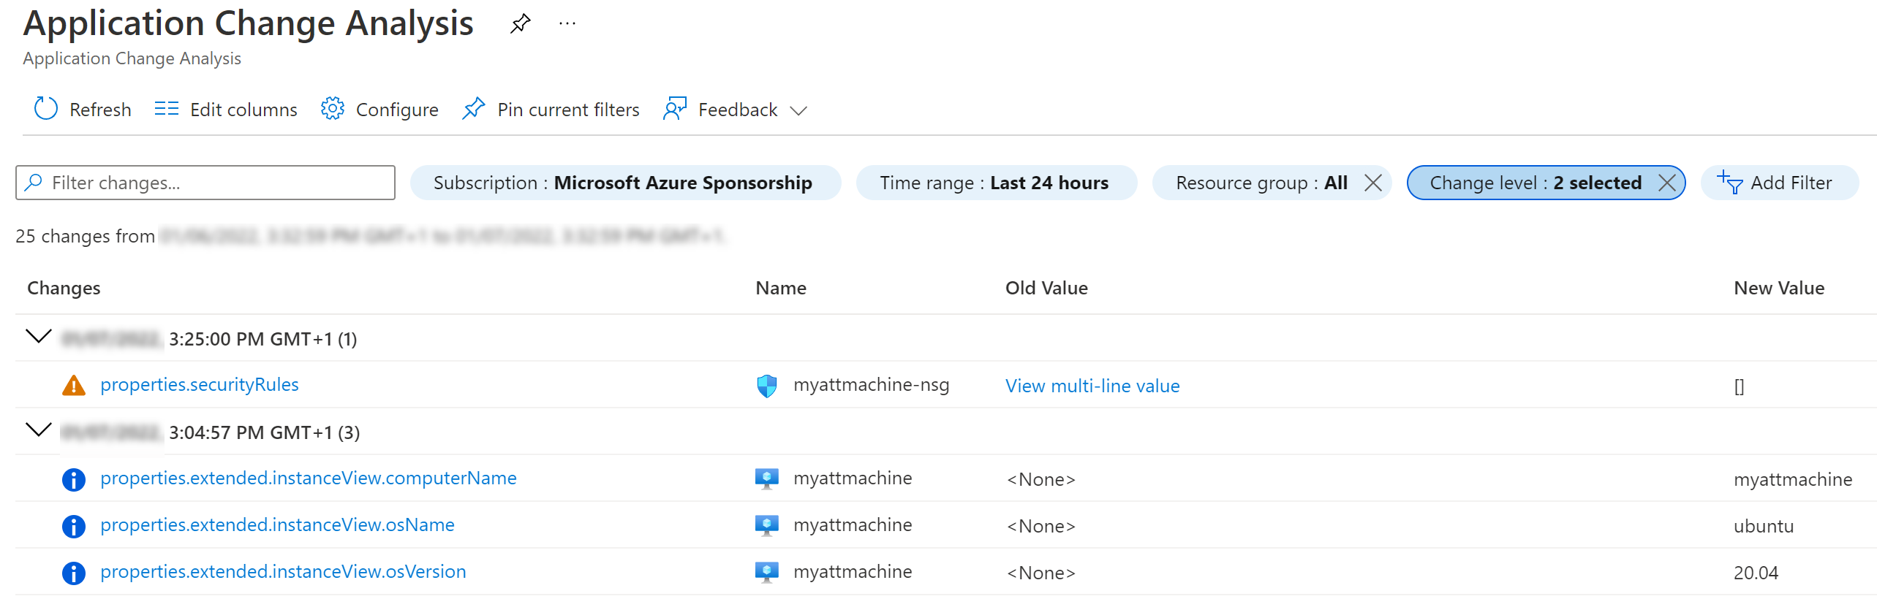
Task: Select myattmachine new value in computerName row
Action: [x=1793, y=480]
